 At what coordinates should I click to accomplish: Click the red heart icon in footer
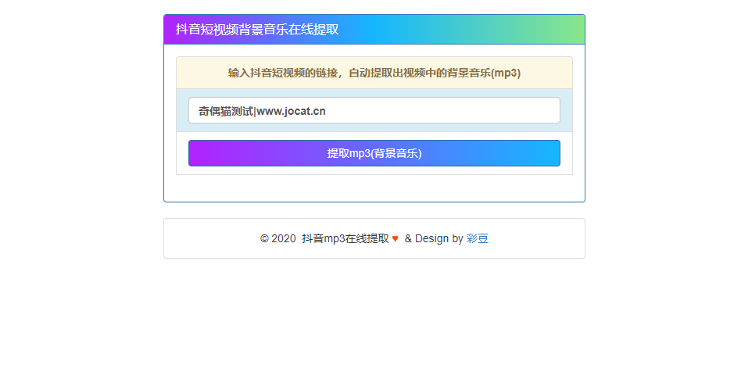tap(395, 238)
